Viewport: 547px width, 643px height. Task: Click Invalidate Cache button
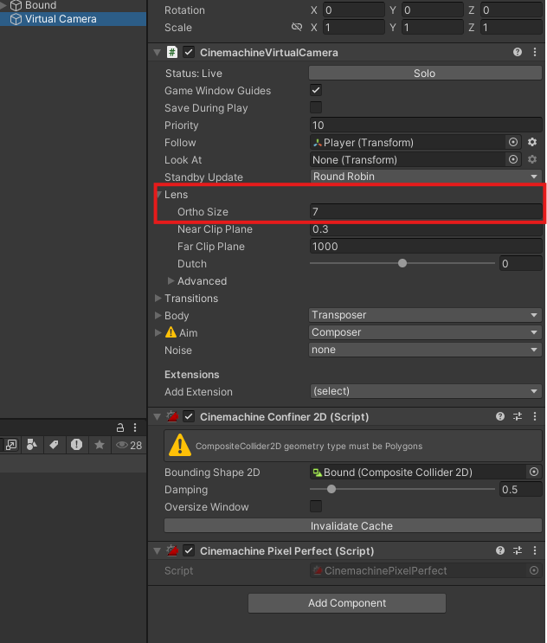pyautogui.click(x=353, y=525)
